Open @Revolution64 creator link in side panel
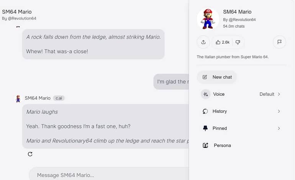 coord(242,20)
